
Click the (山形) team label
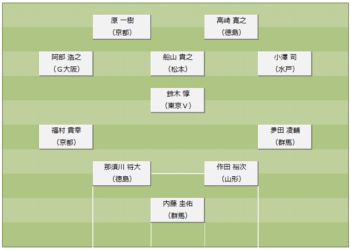click(231, 179)
